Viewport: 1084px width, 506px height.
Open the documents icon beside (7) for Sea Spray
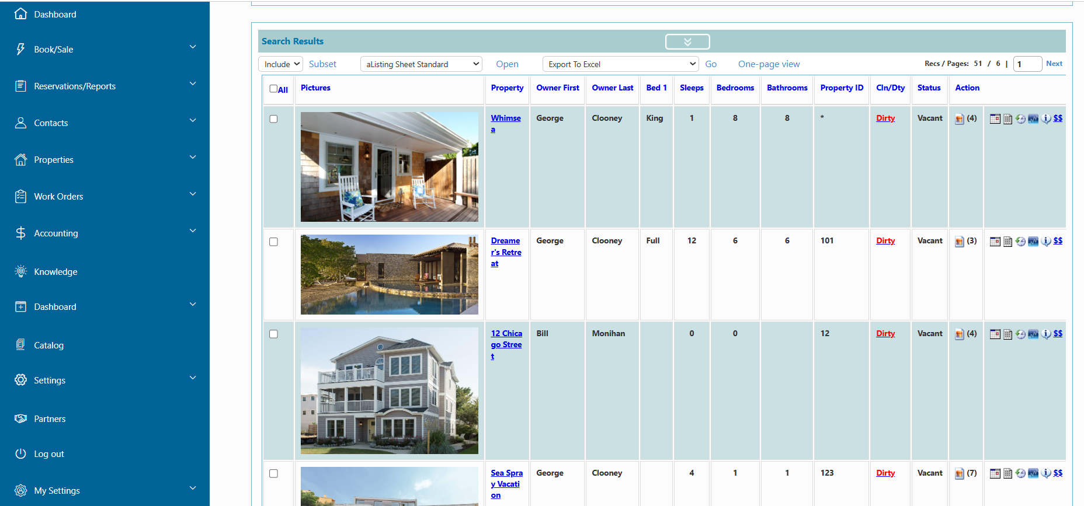pos(960,474)
